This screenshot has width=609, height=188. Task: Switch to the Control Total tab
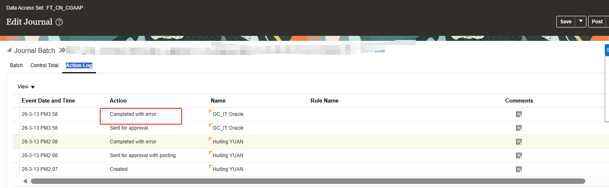click(x=44, y=65)
